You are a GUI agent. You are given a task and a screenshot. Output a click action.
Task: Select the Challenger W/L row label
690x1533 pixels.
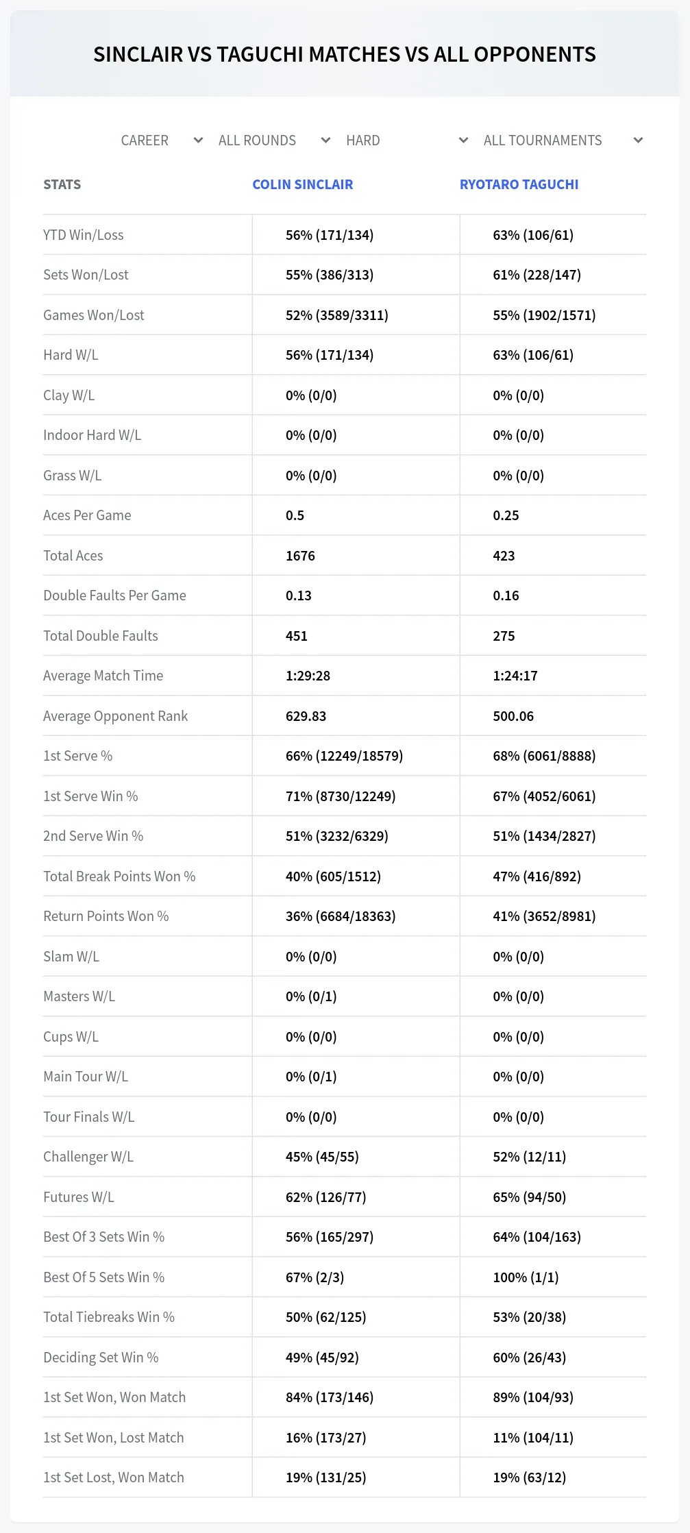pyautogui.click(x=88, y=1157)
